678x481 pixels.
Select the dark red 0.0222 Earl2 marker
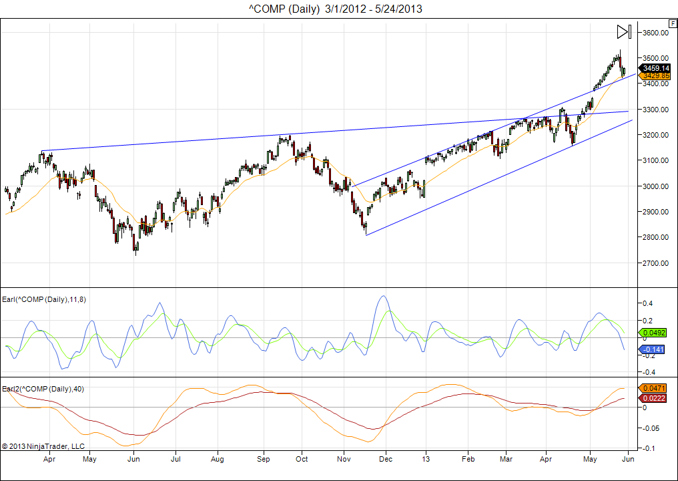tap(655, 397)
